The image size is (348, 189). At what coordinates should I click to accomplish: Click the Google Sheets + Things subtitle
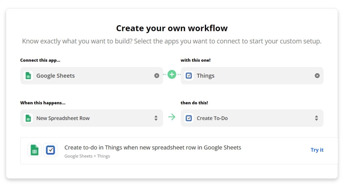pos(87,156)
